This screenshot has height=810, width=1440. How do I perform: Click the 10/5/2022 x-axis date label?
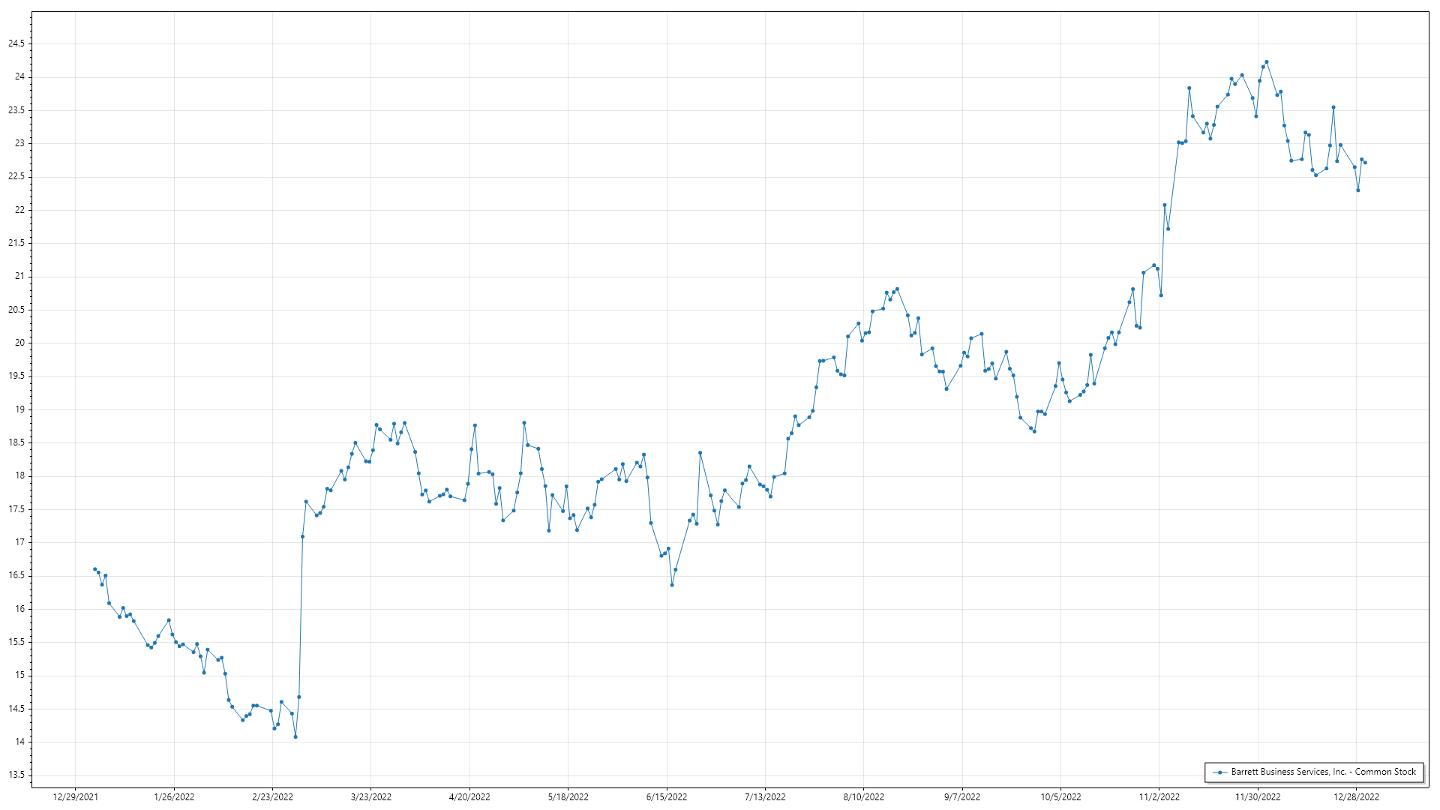pos(1060,797)
